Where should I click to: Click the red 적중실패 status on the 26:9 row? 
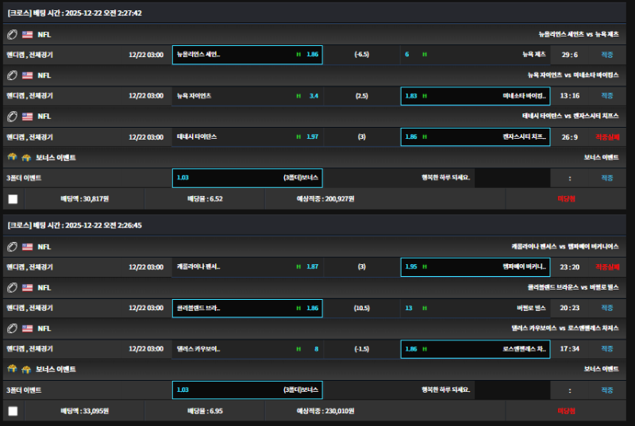[606, 137]
